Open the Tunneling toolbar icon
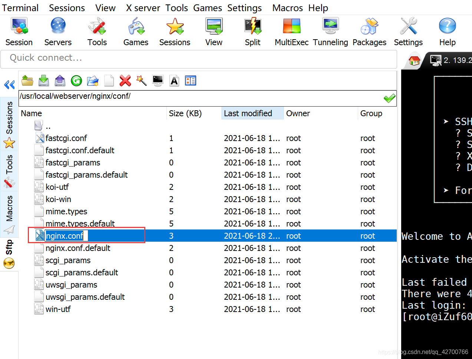The width and height of the screenshot is (472, 359). pos(330,32)
